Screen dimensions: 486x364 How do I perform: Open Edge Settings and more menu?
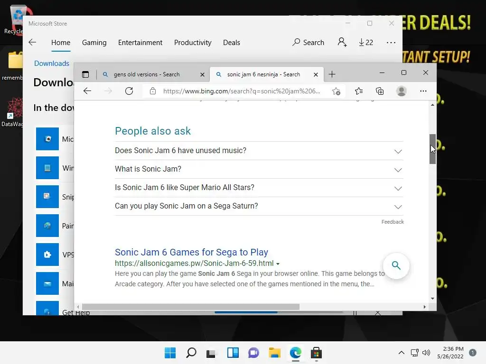(423, 91)
